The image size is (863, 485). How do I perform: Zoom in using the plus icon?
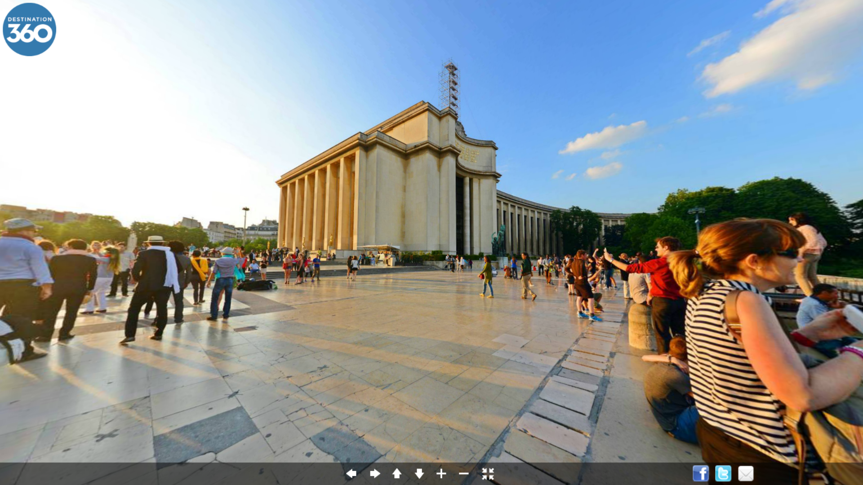point(441,473)
